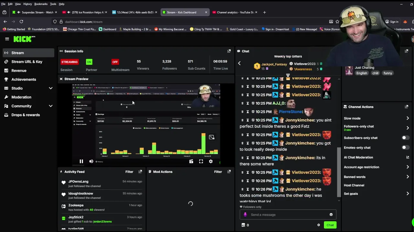Click the English stream tag
Viewport: 414px width, 232px height.
click(x=362, y=73)
